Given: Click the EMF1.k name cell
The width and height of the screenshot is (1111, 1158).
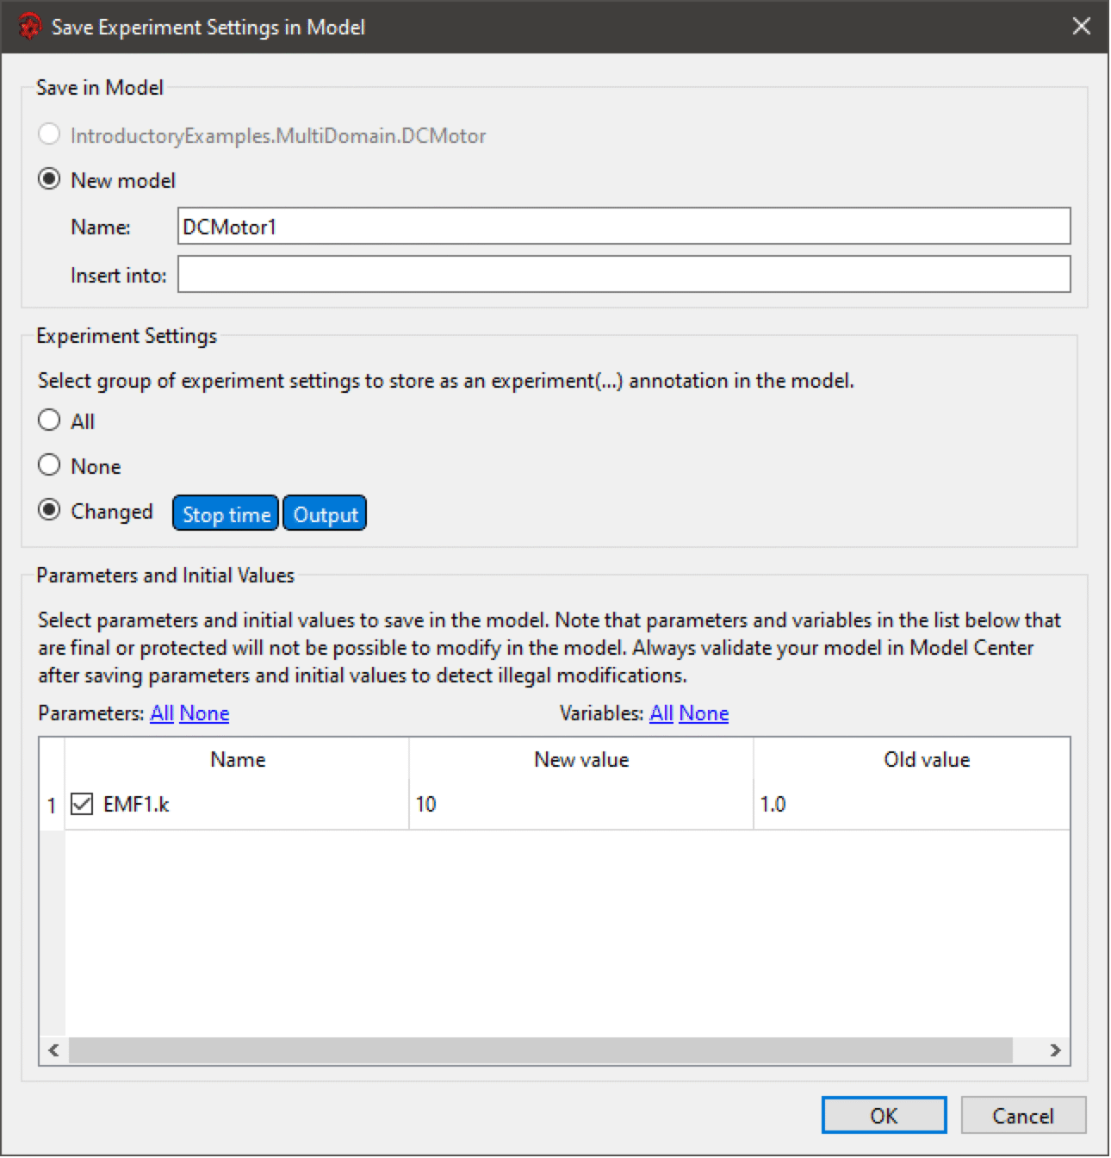Looking at the screenshot, I should tap(237, 805).
